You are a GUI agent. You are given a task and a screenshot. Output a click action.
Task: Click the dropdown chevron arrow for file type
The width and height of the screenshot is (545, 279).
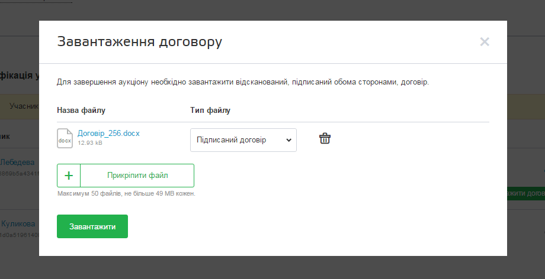pos(288,140)
